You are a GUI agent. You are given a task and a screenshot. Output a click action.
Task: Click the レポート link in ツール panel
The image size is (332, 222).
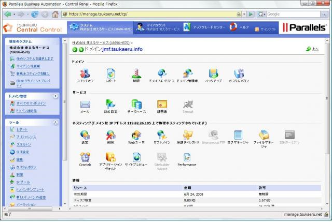[22, 129]
